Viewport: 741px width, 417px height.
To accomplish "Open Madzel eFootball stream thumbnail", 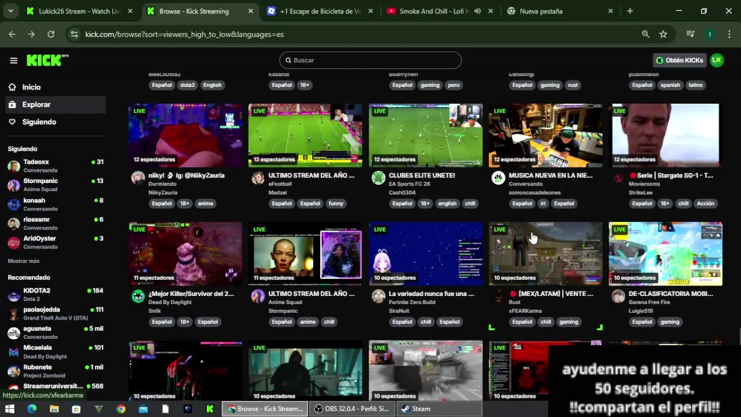I will click(x=305, y=136).
